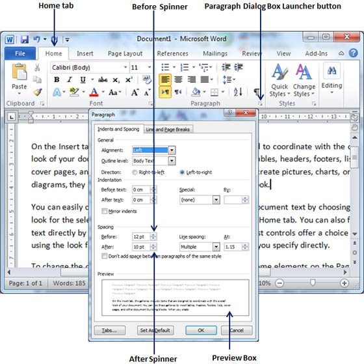This screenshot has height=364, width=364.
Task: Click the Bullets list icon
Action: point(165,67)
